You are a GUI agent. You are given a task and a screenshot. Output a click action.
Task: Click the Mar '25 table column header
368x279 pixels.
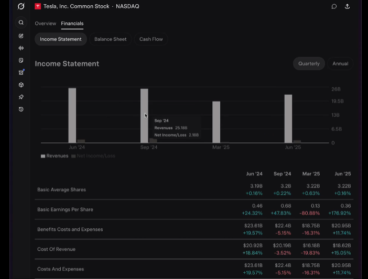pyautogui.click(x=311, y=174)
